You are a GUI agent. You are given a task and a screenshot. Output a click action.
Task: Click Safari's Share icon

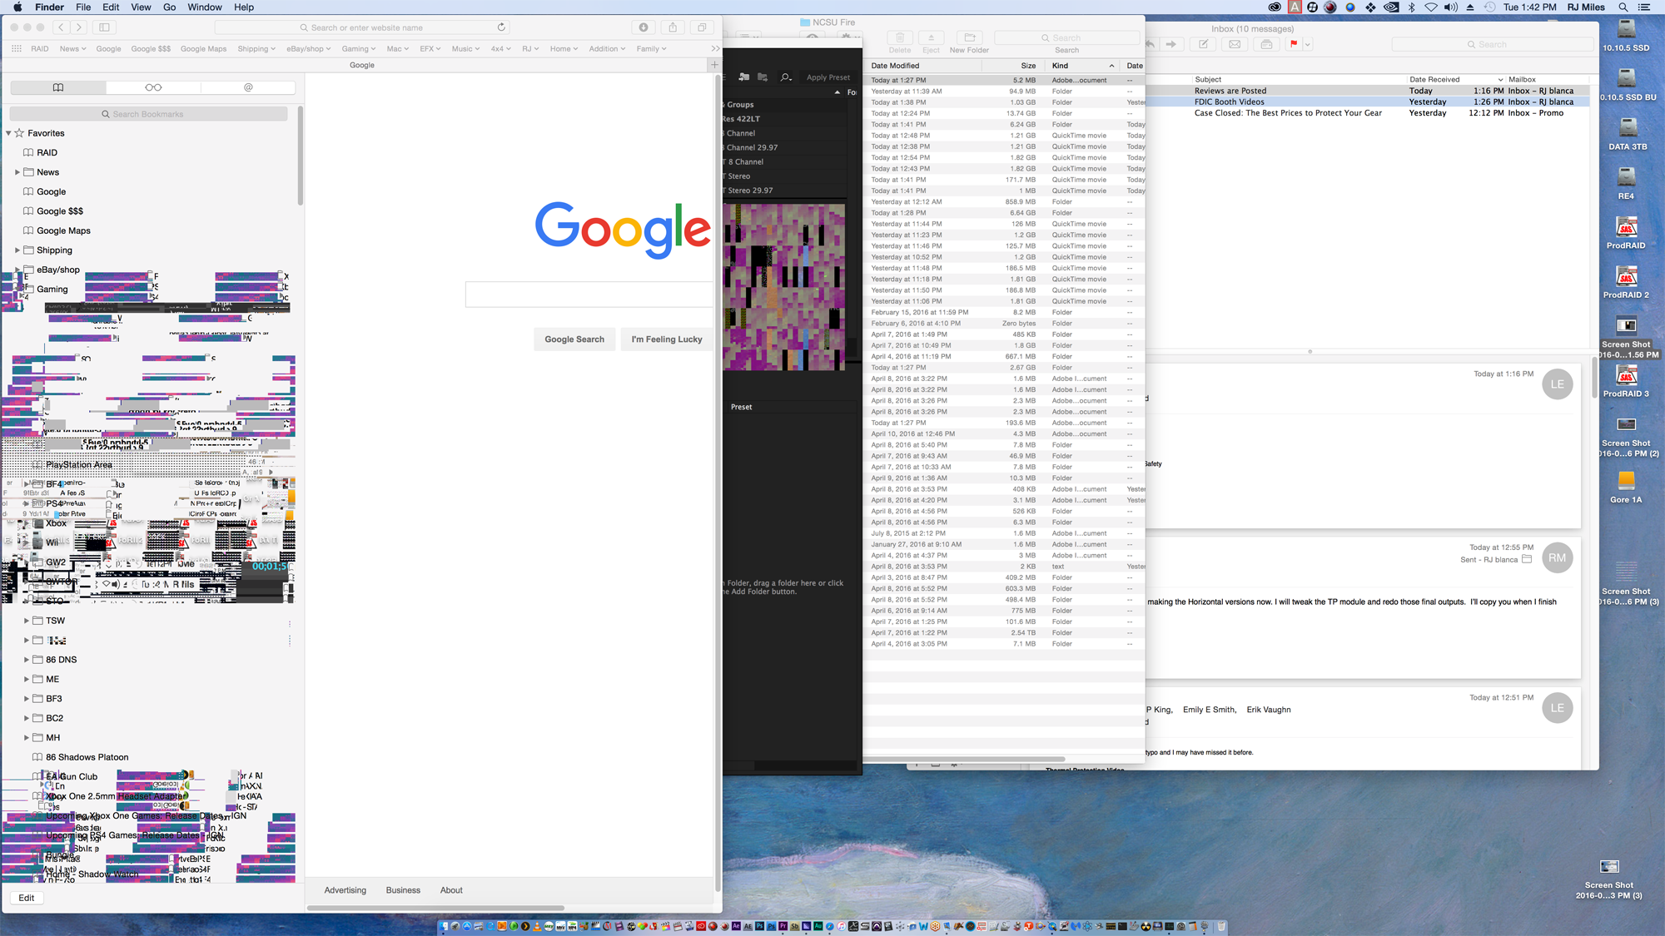coord(673,27)
